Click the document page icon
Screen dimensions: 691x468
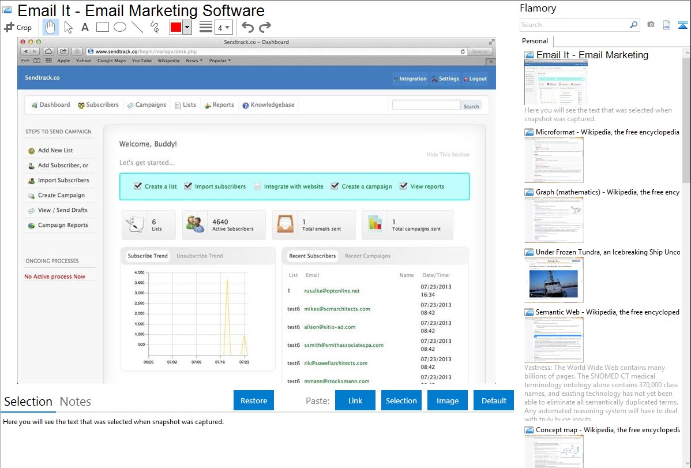tap(667, 25)
